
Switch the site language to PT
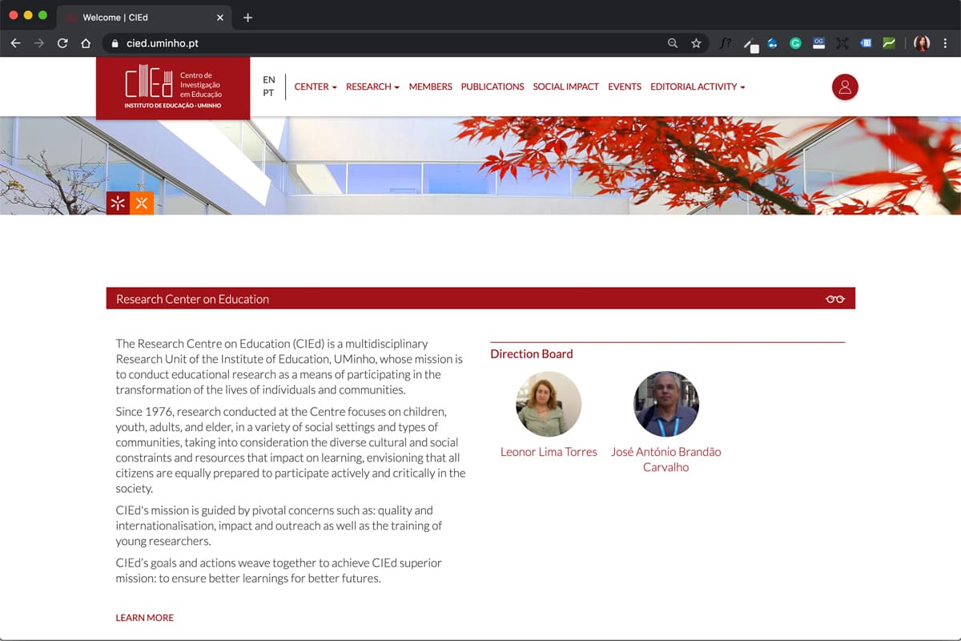click(268, 93)
